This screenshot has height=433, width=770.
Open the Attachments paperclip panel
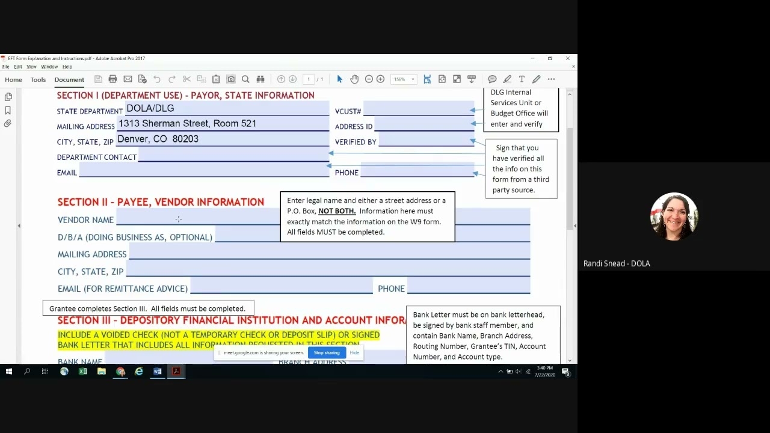[x=8, y=123]
